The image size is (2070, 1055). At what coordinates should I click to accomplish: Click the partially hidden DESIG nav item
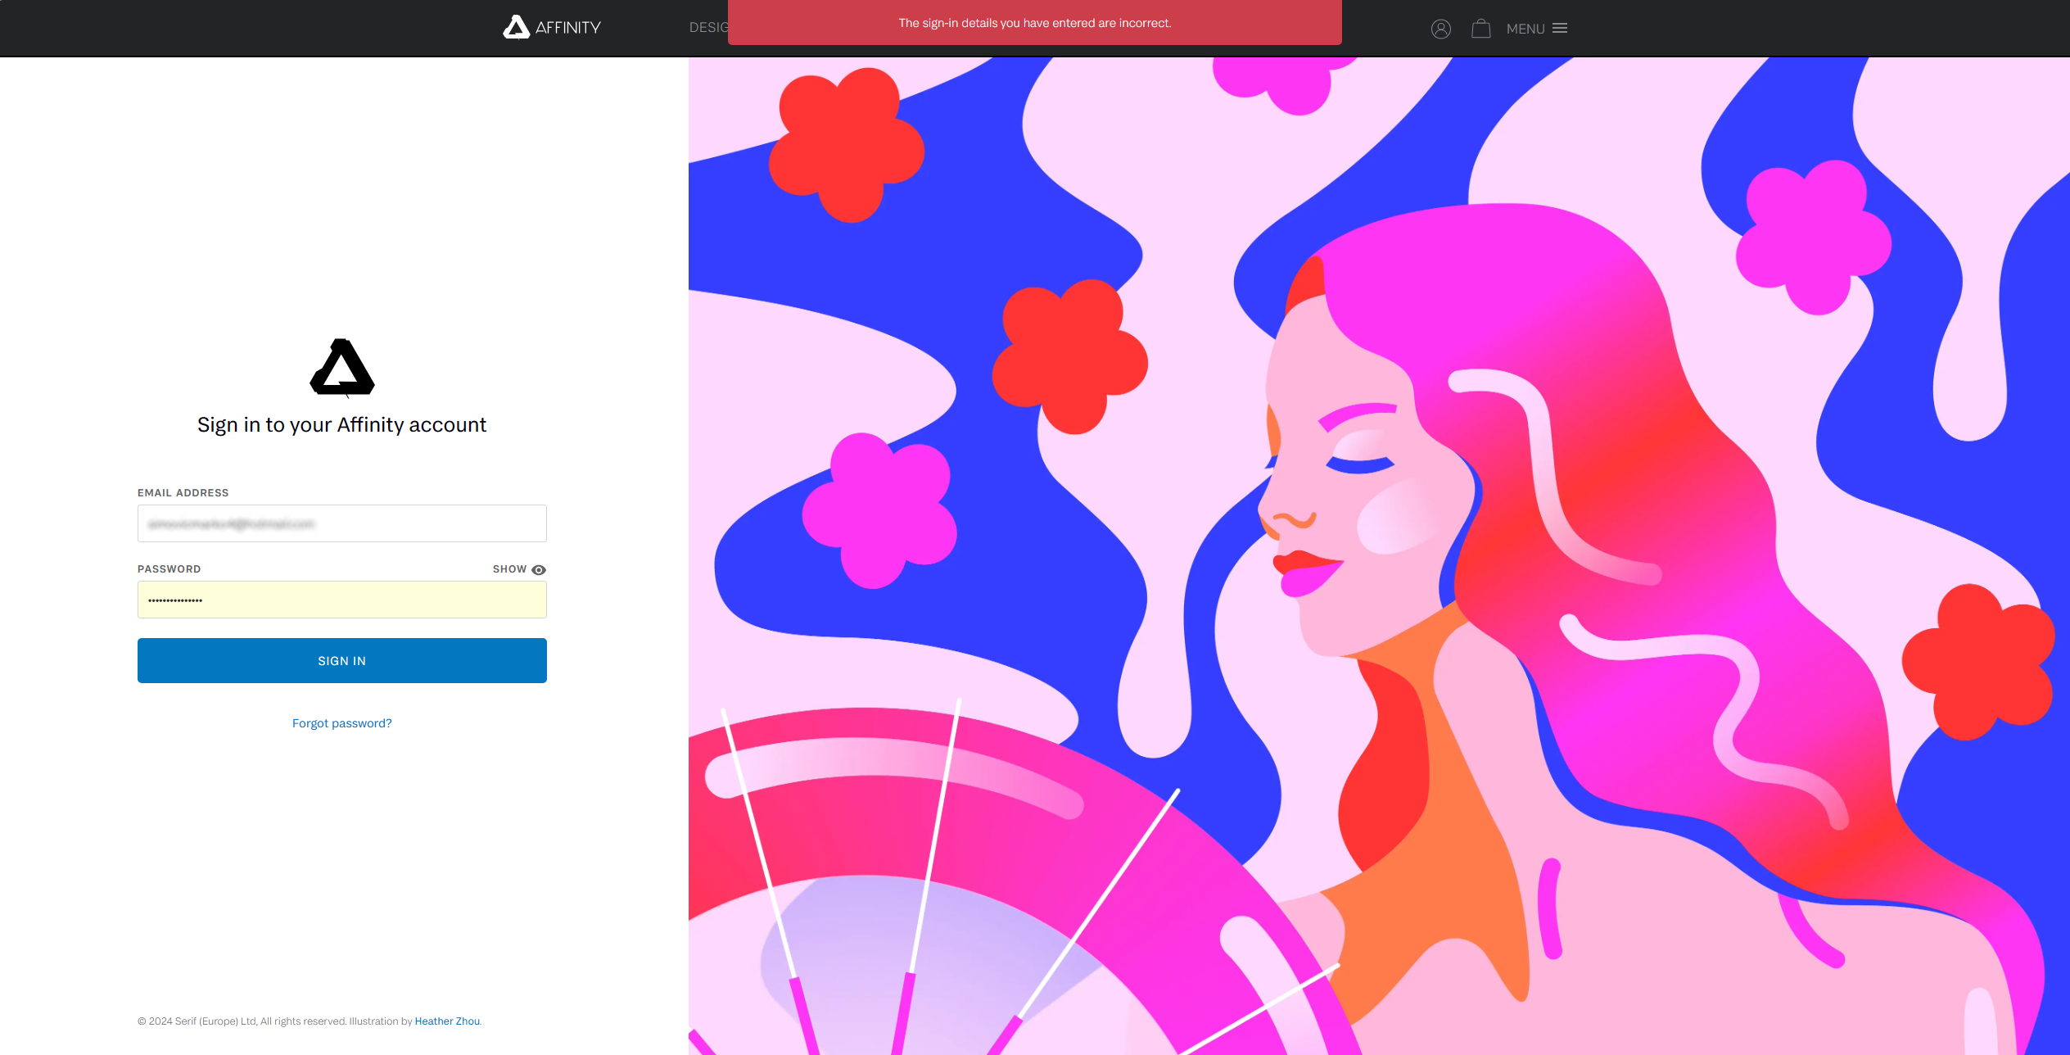coord(708,28)
